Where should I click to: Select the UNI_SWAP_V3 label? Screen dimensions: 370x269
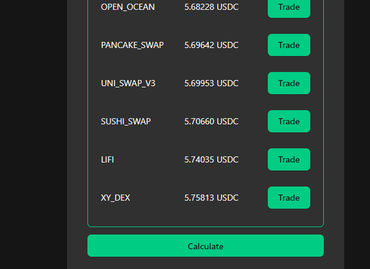[x=128, y=83]
